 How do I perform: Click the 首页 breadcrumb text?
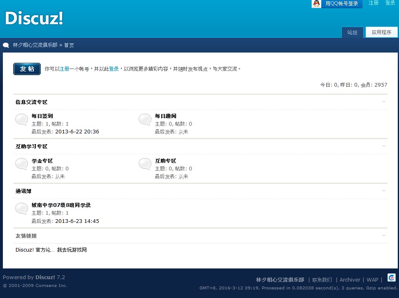coord(69,45)
